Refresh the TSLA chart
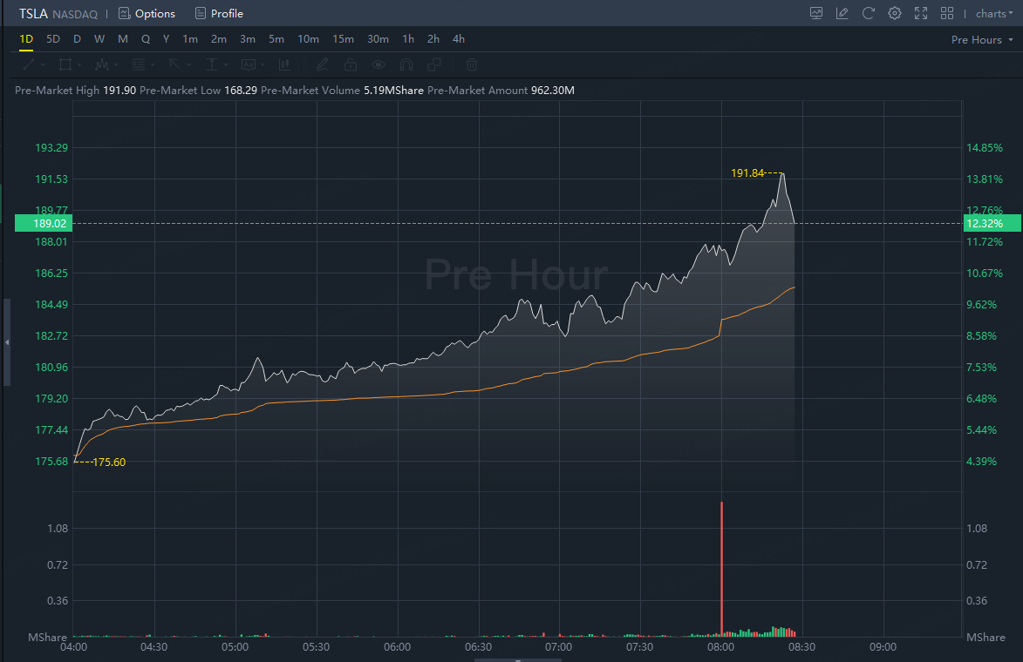Viewport: 1023px width, 662px height. pos(869,14)
